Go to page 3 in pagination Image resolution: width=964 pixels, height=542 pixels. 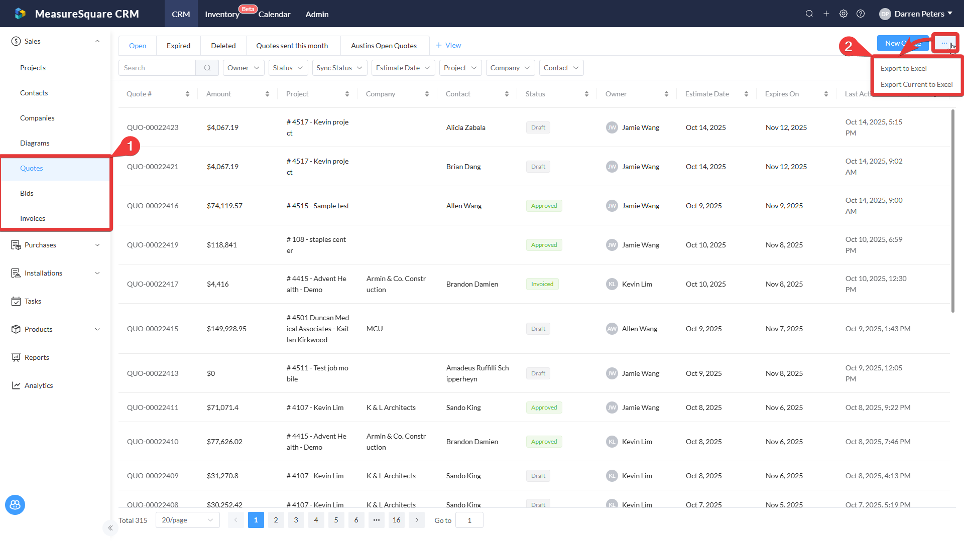point(296,520)
